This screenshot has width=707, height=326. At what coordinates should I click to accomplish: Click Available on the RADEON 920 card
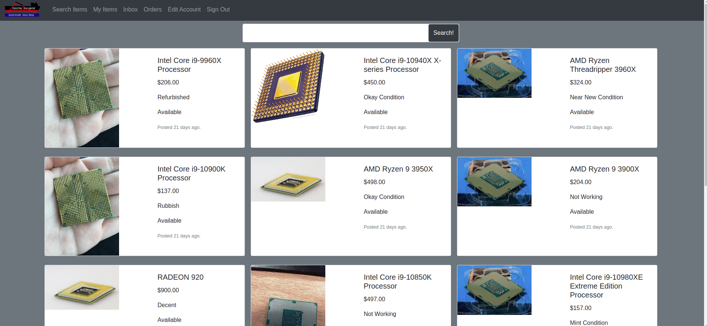click(170, 320)
